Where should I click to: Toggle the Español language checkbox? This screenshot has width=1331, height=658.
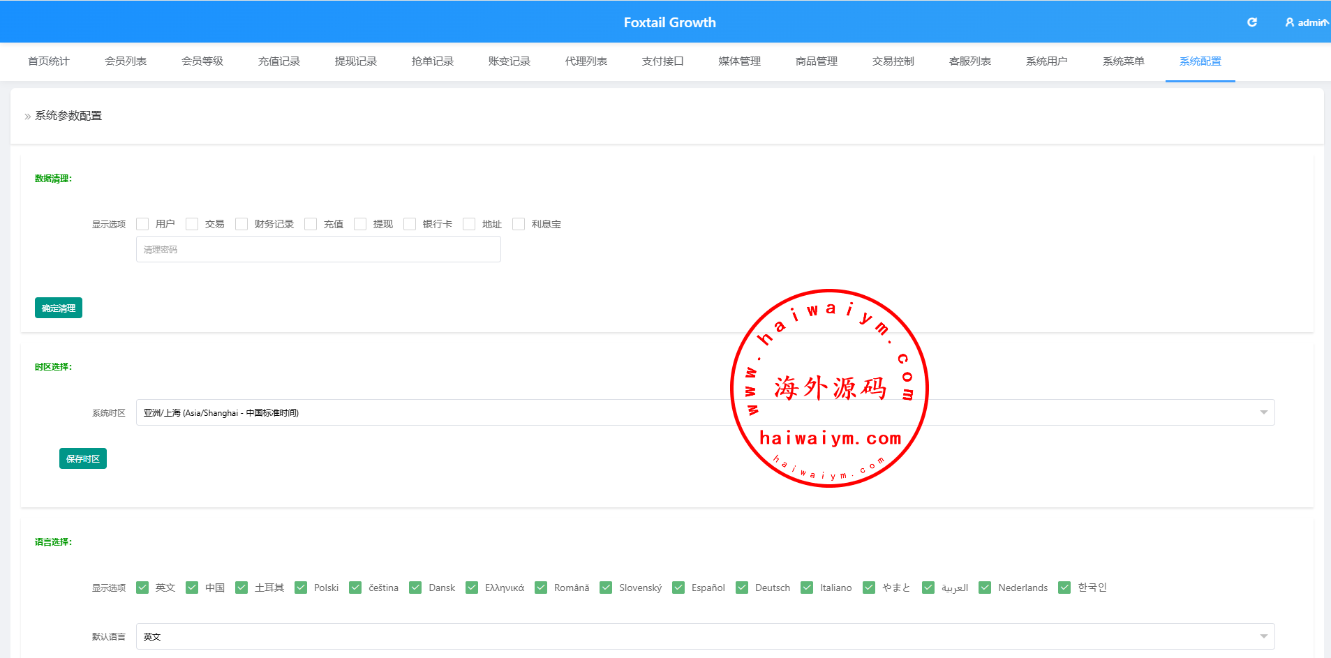(678, 588)
